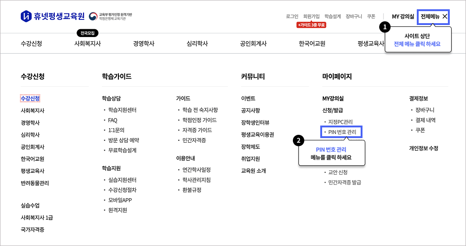Open the 회원가입 link
This screenshot has height=246, width=466.
pyautogui.click(x=311, y=16)
